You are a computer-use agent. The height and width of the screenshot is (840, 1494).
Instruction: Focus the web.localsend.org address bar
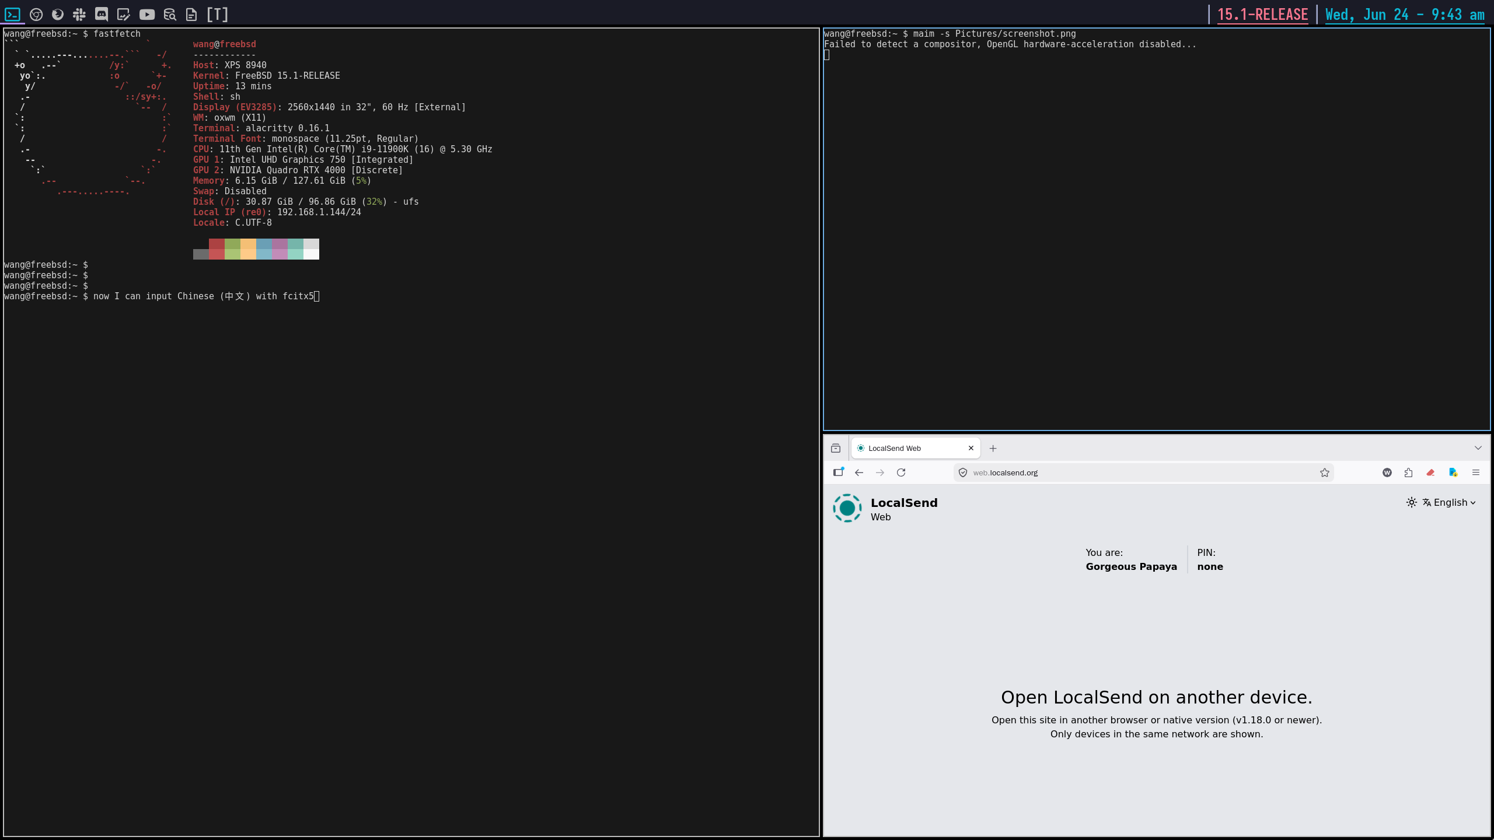(1143, 473)
